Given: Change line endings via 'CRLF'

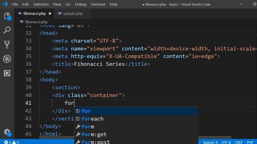Looking at the screenshot, I should 239,142.
